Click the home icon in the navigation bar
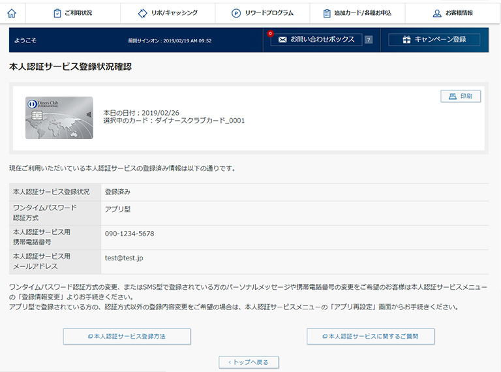 tap(11, 13)
